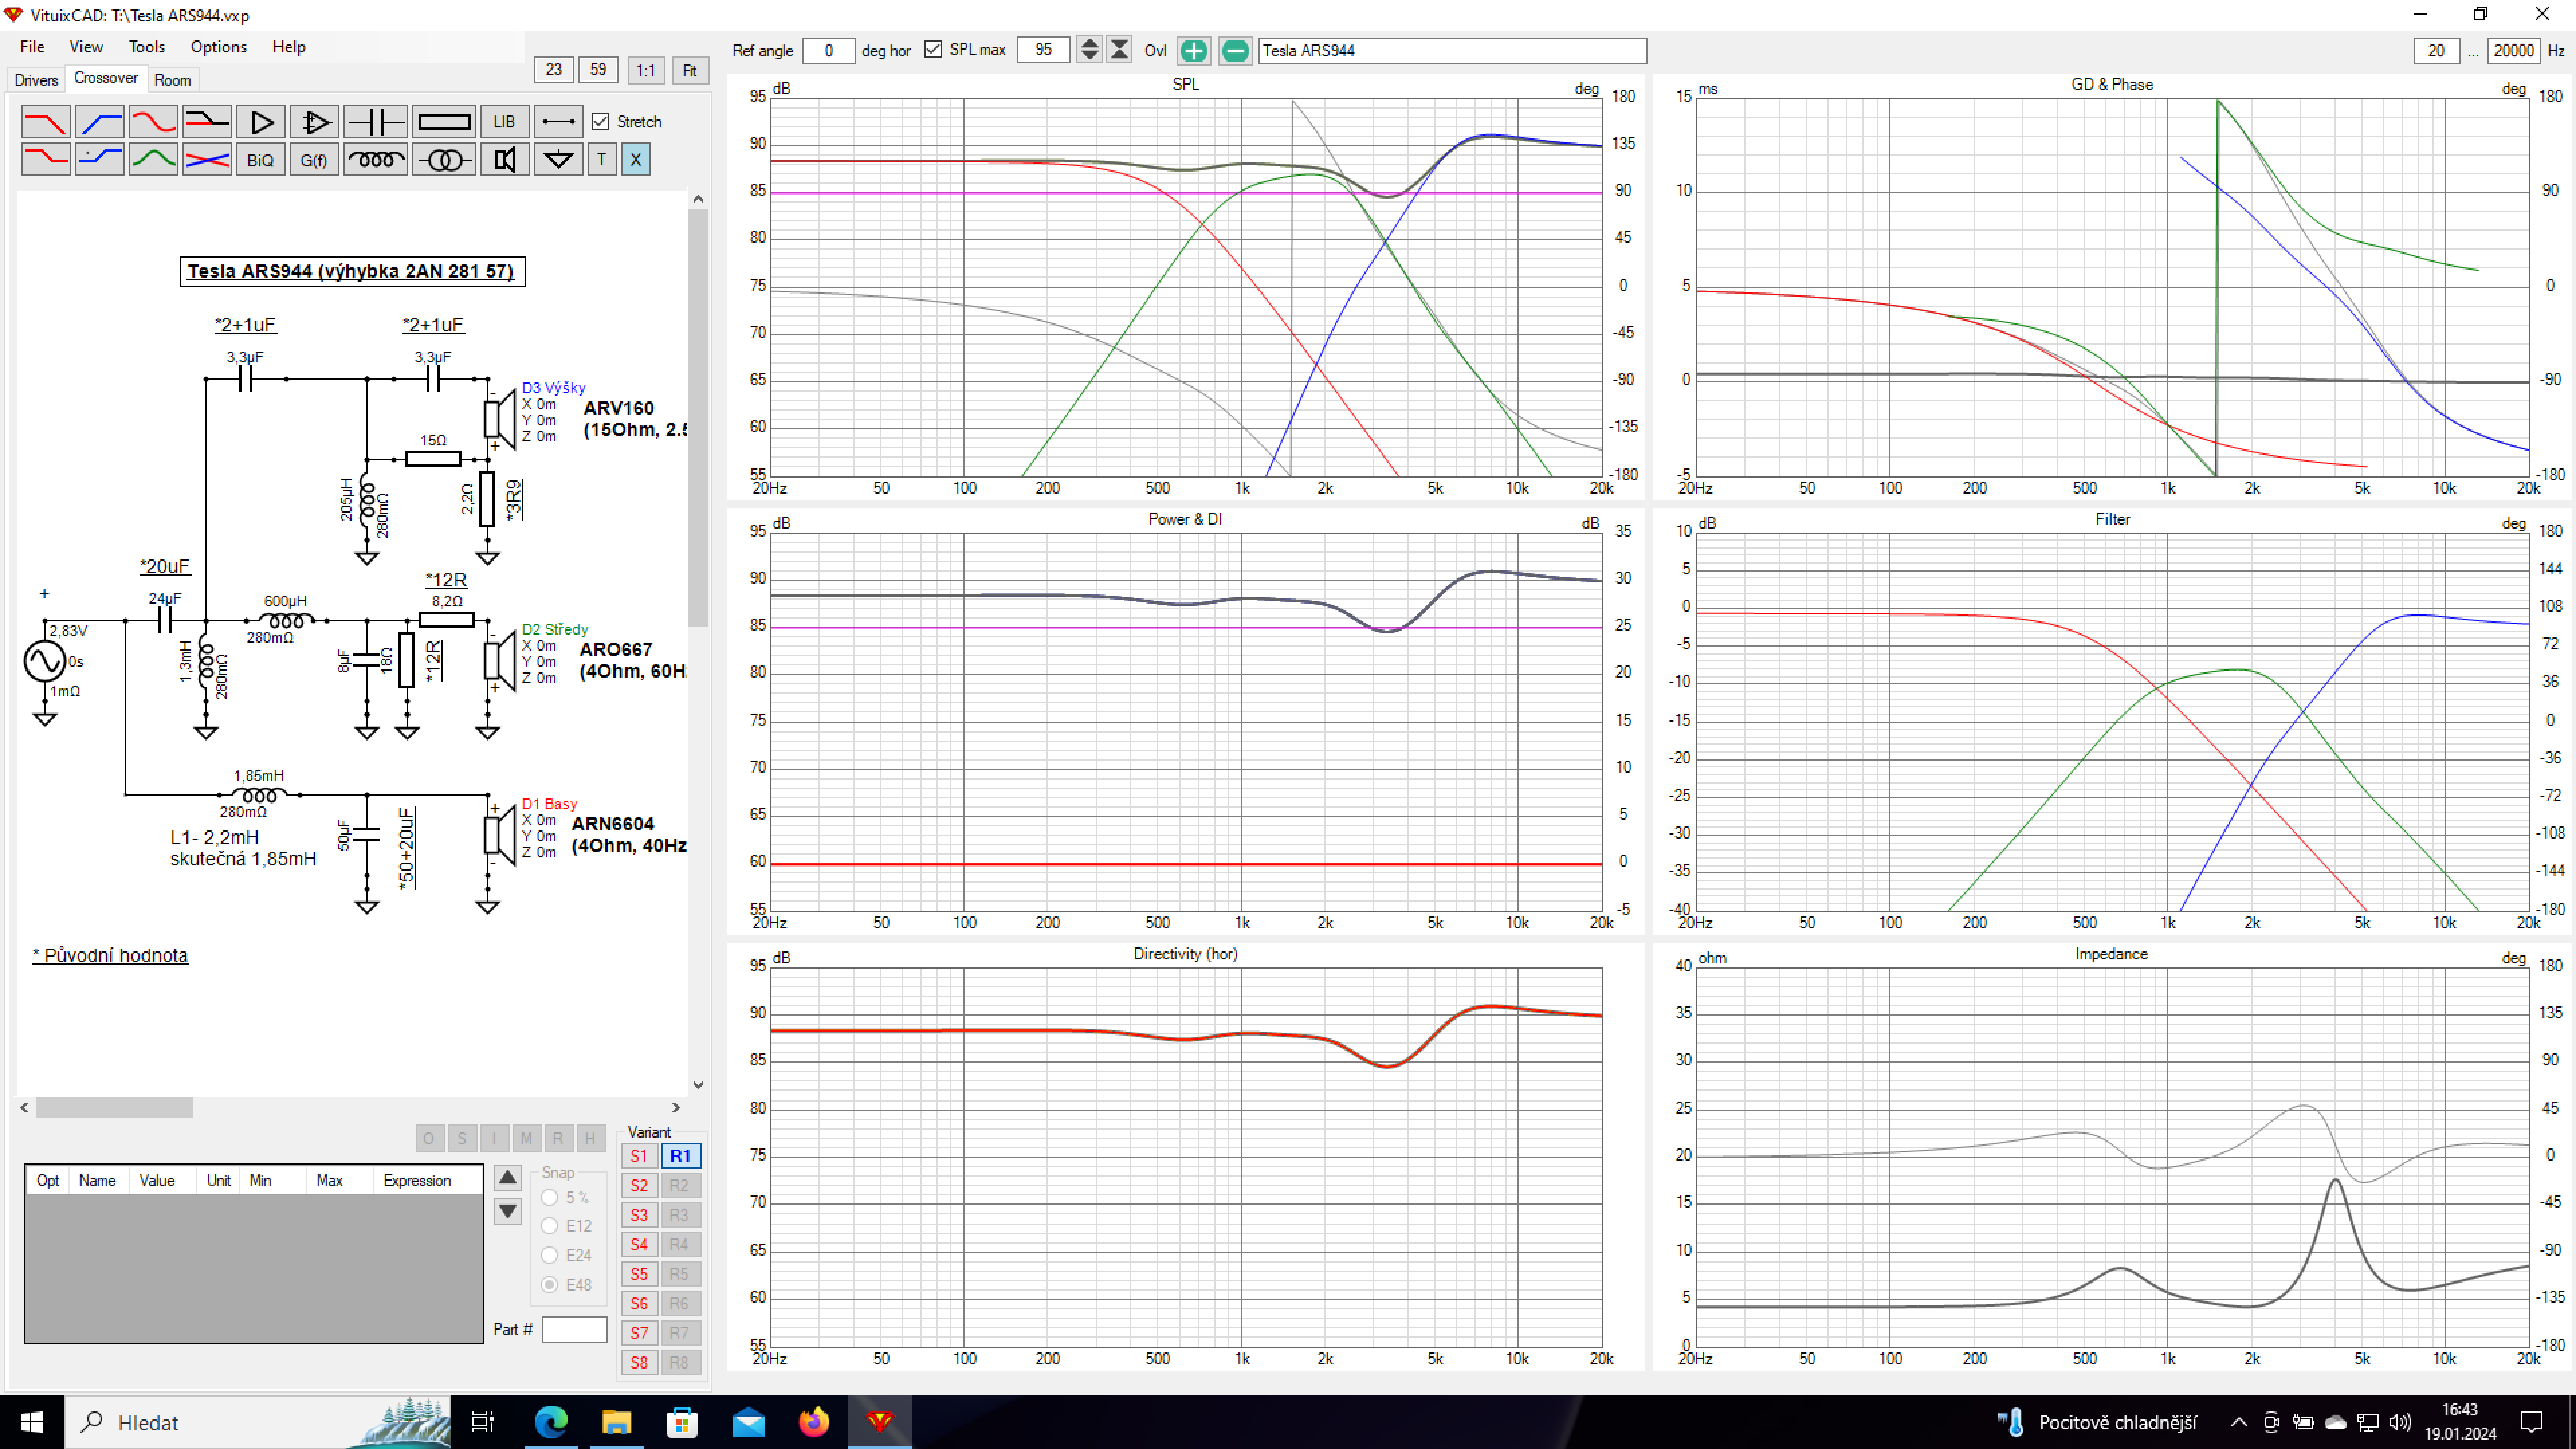Add a loudspeaker driver symbol
This screenshot has height=1449, width=2576.
pyautogui.click(x=505, y=160)
